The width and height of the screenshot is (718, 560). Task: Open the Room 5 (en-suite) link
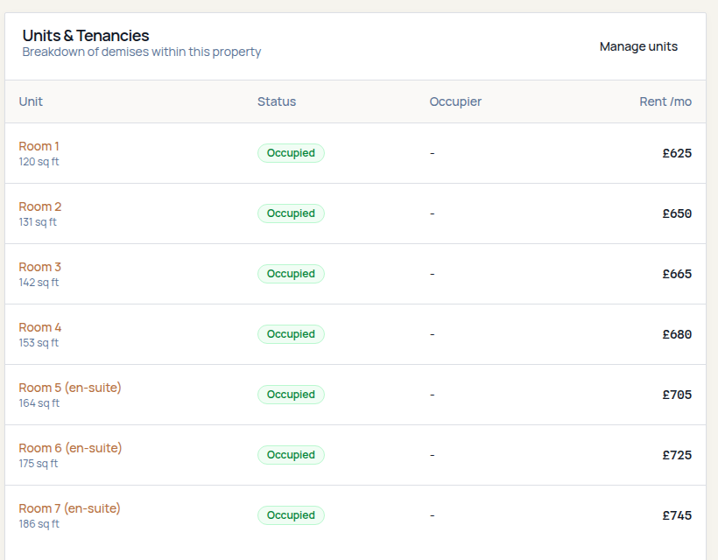[70, 388]
